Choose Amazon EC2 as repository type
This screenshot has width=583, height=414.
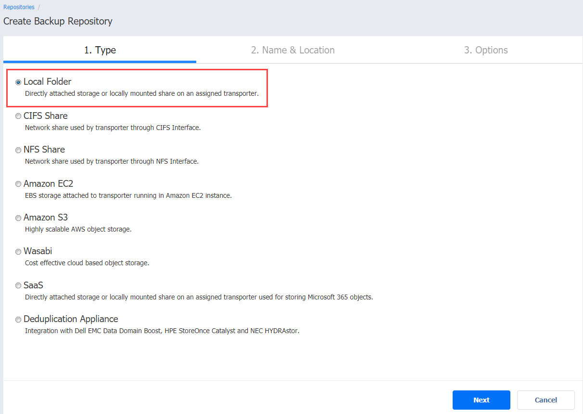[x=18, y=184]
